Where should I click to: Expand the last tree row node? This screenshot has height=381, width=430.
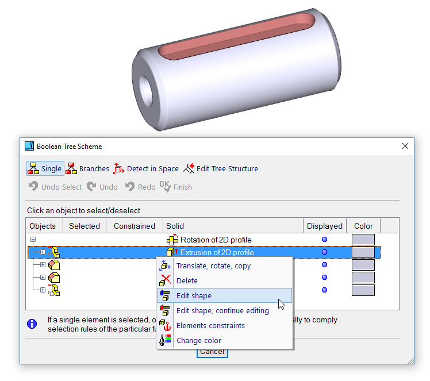coord(43,290)
